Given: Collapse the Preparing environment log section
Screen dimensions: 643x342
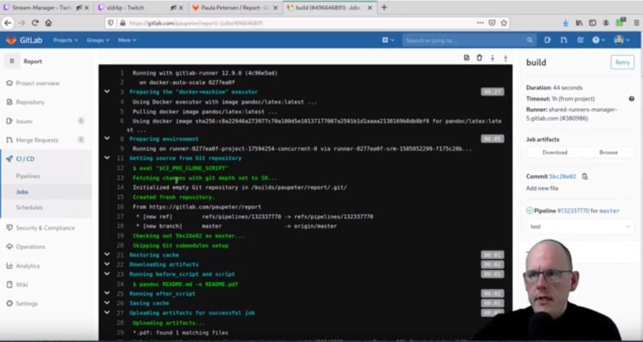Looking at the screenshot, I should pos(107,138).
